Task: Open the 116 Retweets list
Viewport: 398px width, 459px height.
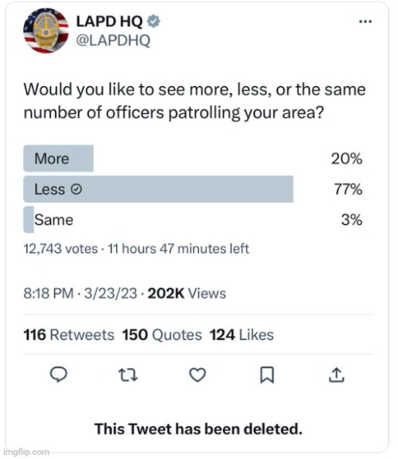Action: click(68, 335)
